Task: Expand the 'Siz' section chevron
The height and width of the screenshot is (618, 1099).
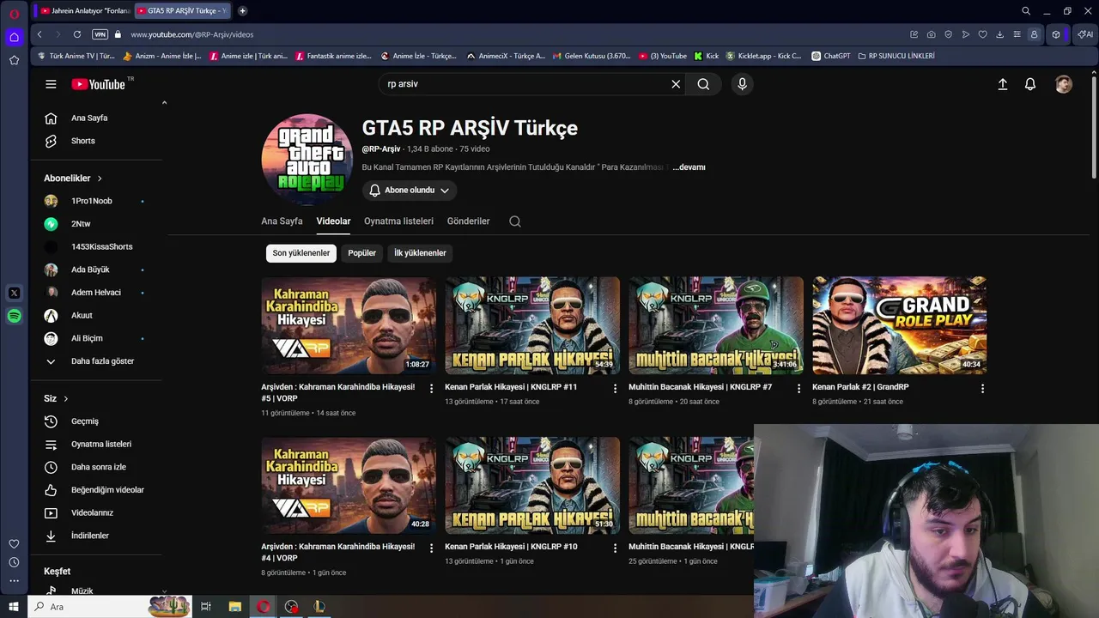Action: pos(65,398)
